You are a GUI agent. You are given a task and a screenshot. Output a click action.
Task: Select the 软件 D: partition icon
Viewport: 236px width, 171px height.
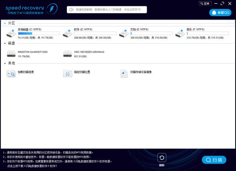[x=67, y=33]
